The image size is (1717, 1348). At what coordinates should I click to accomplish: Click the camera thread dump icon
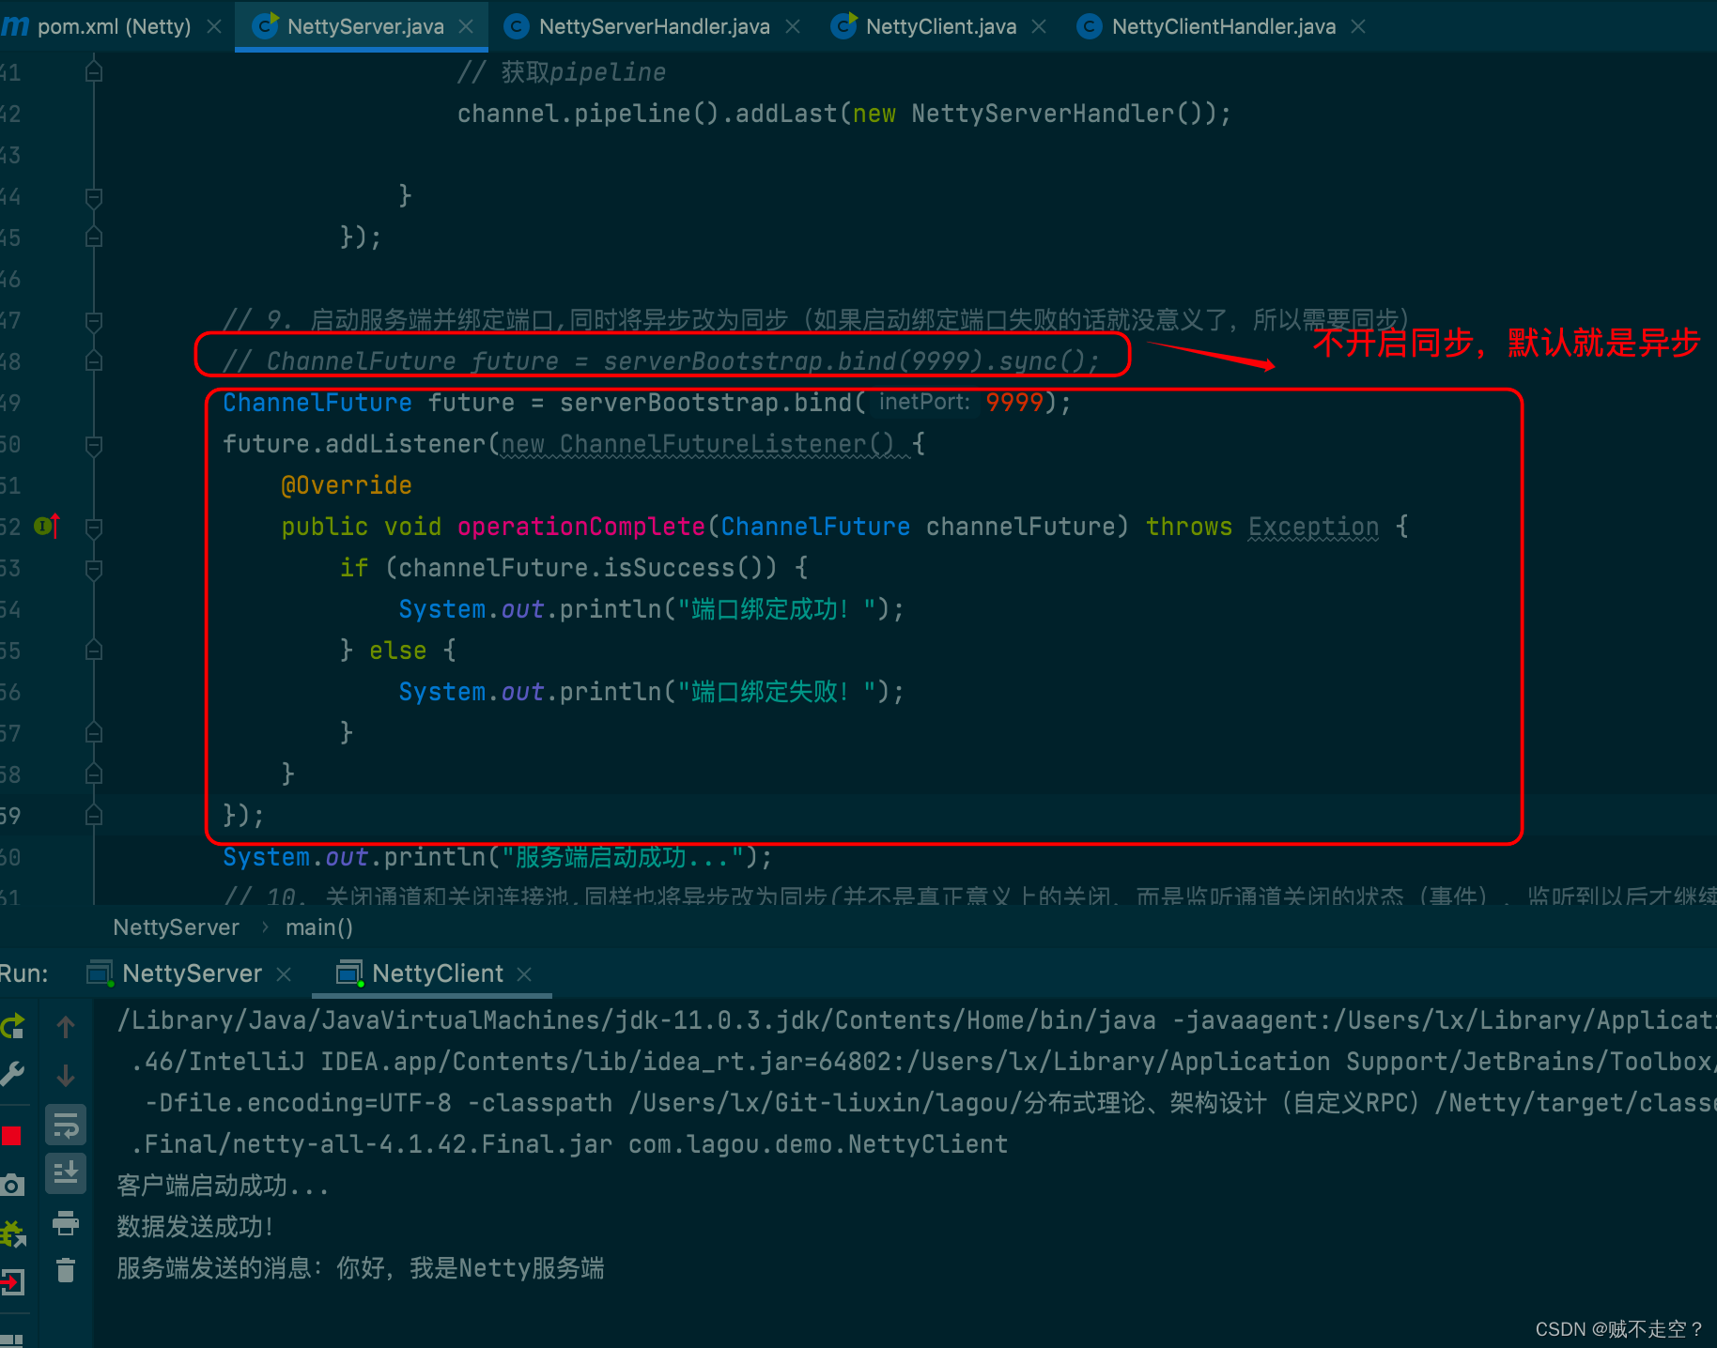coord(12,1185)
